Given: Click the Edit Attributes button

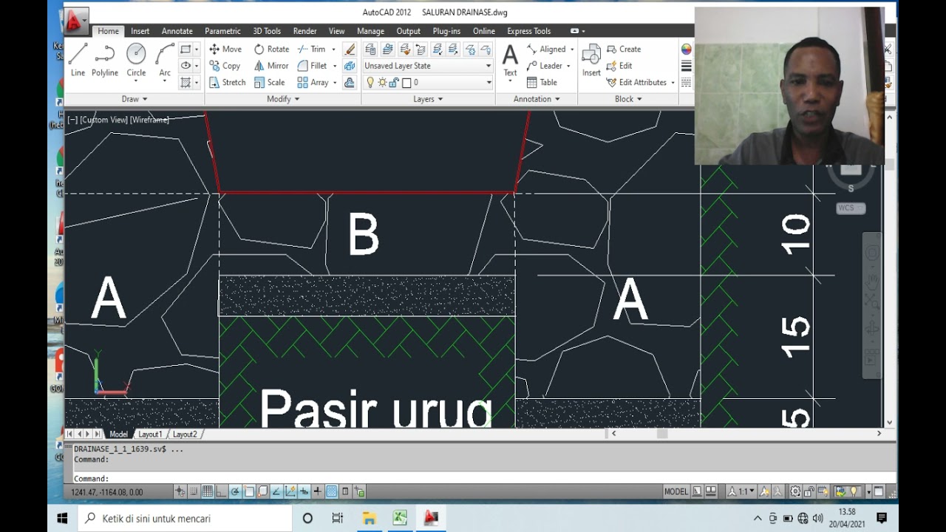Looking at the screenshot, I should [636, 82].
